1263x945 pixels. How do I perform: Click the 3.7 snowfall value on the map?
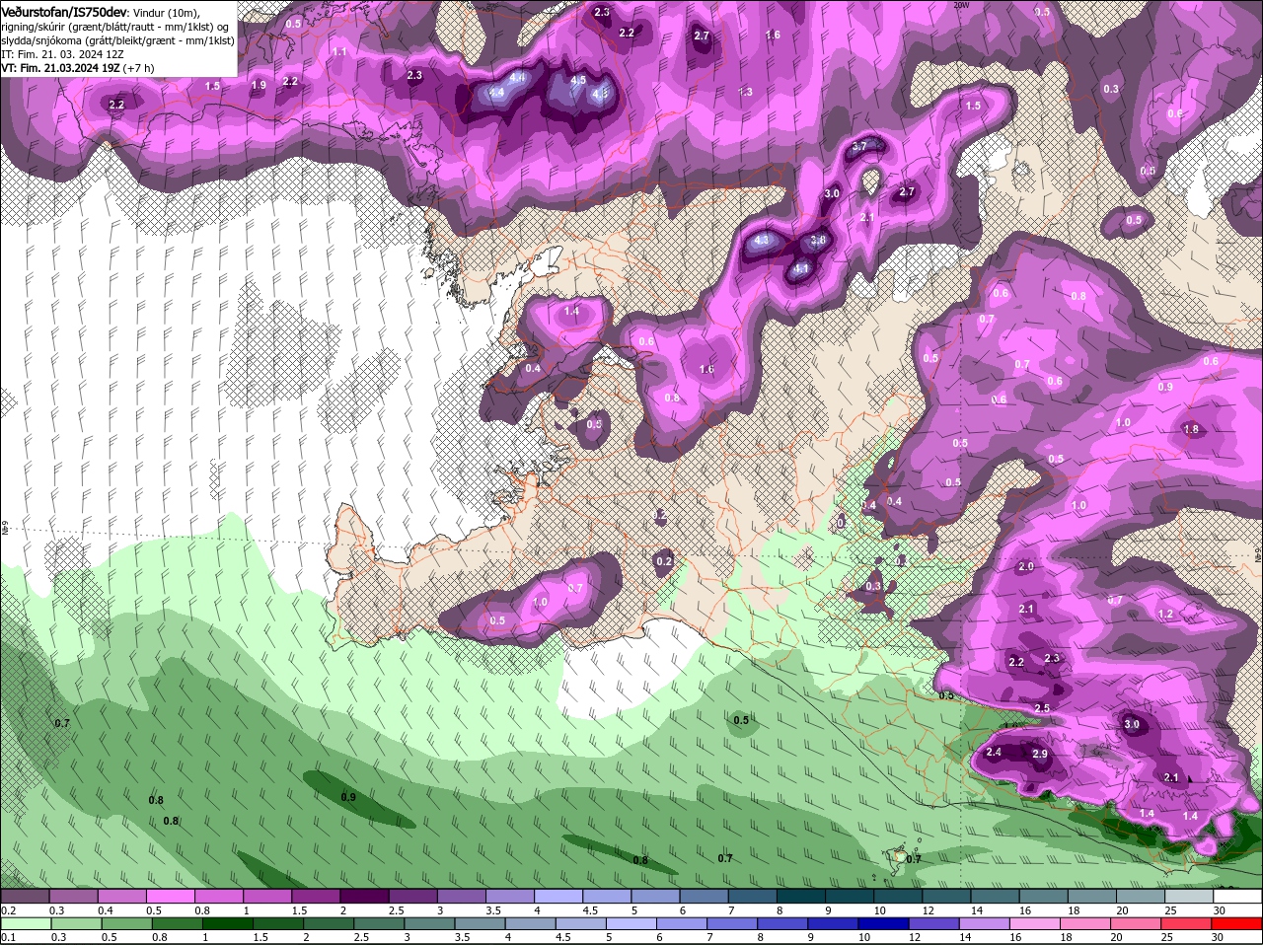click(x=858, y=146)
